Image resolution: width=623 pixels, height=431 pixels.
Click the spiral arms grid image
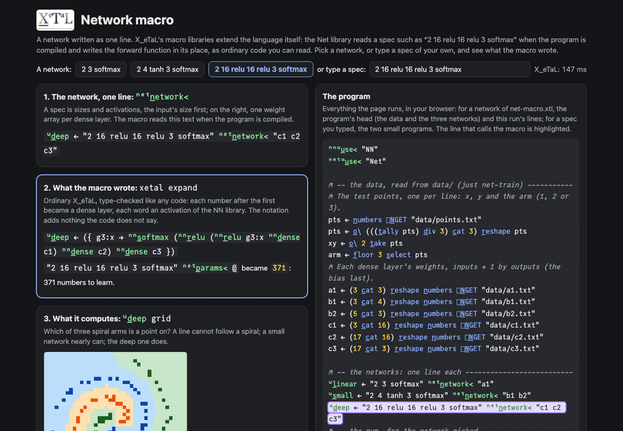(x=115, y=392)
